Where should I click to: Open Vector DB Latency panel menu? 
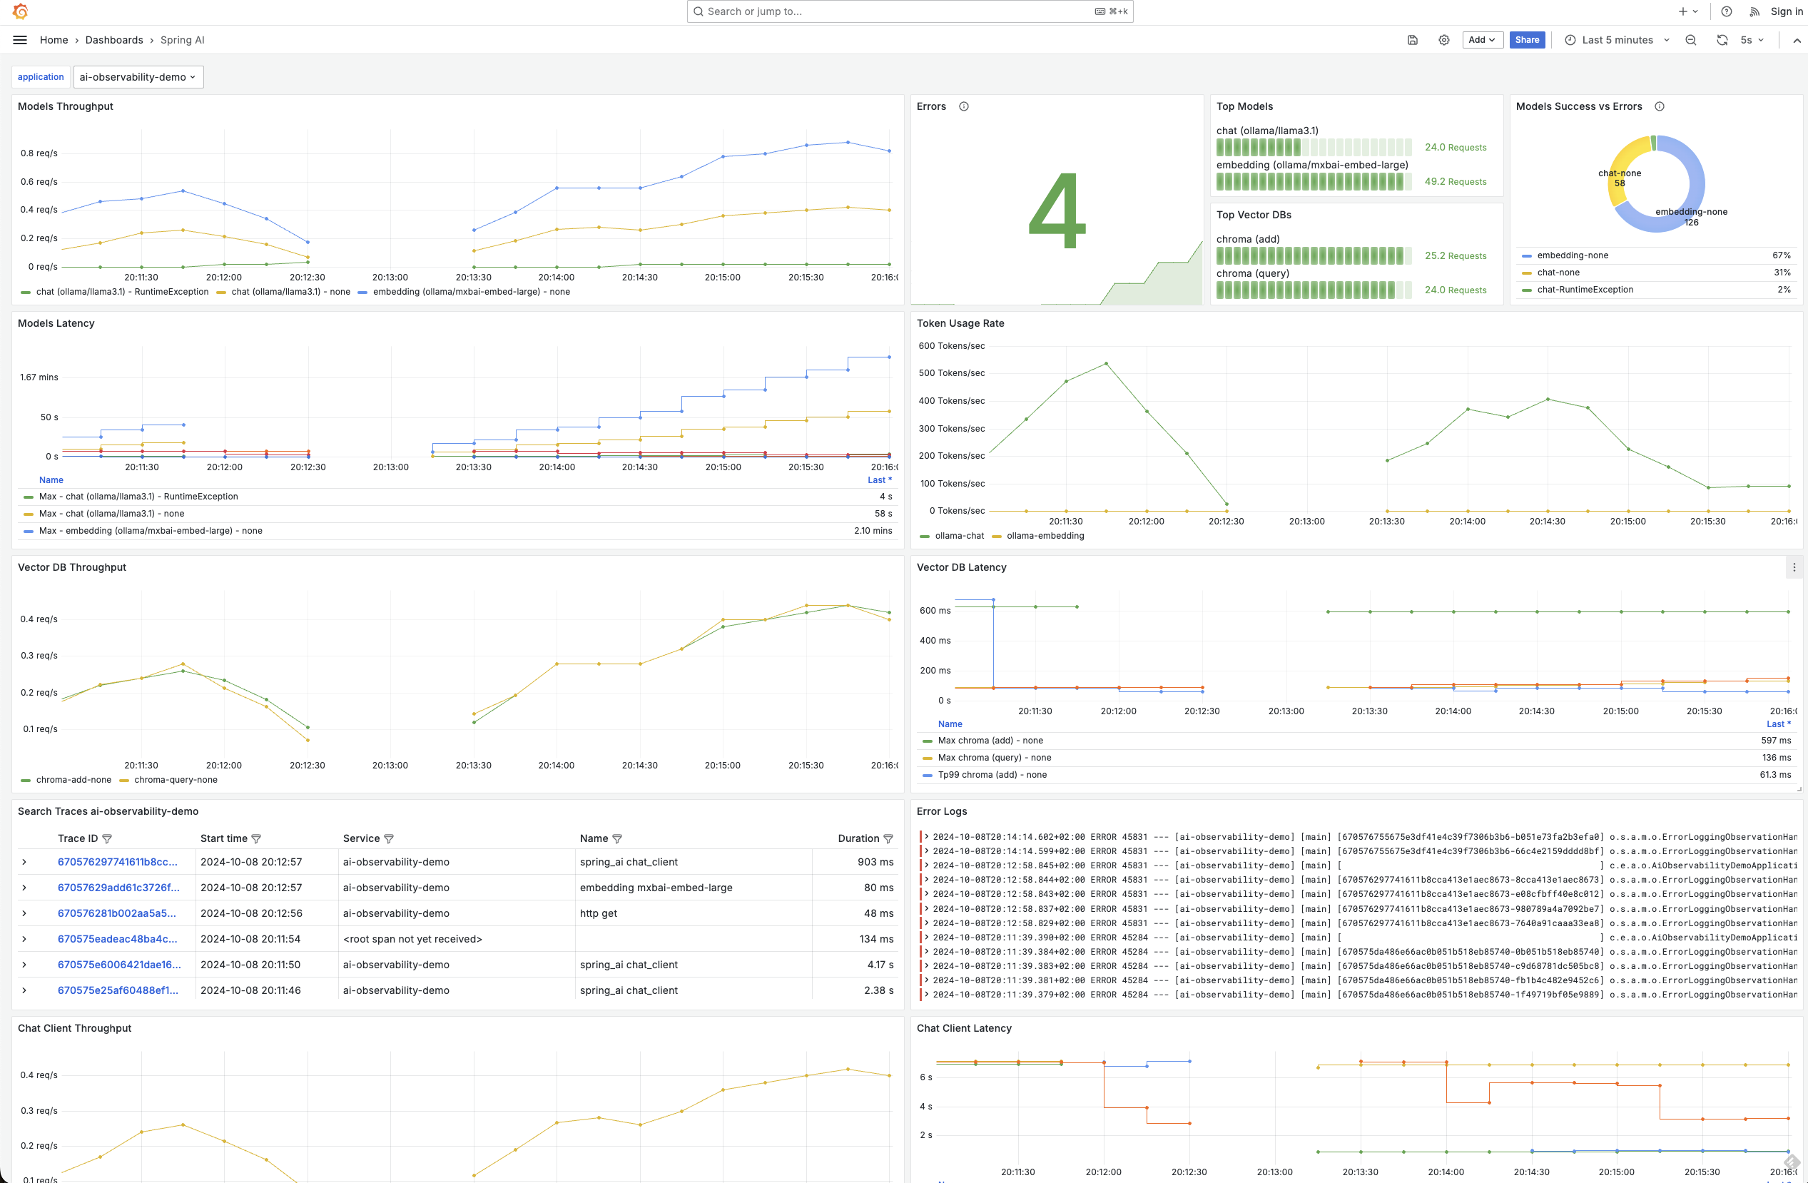coord(1794,567)
